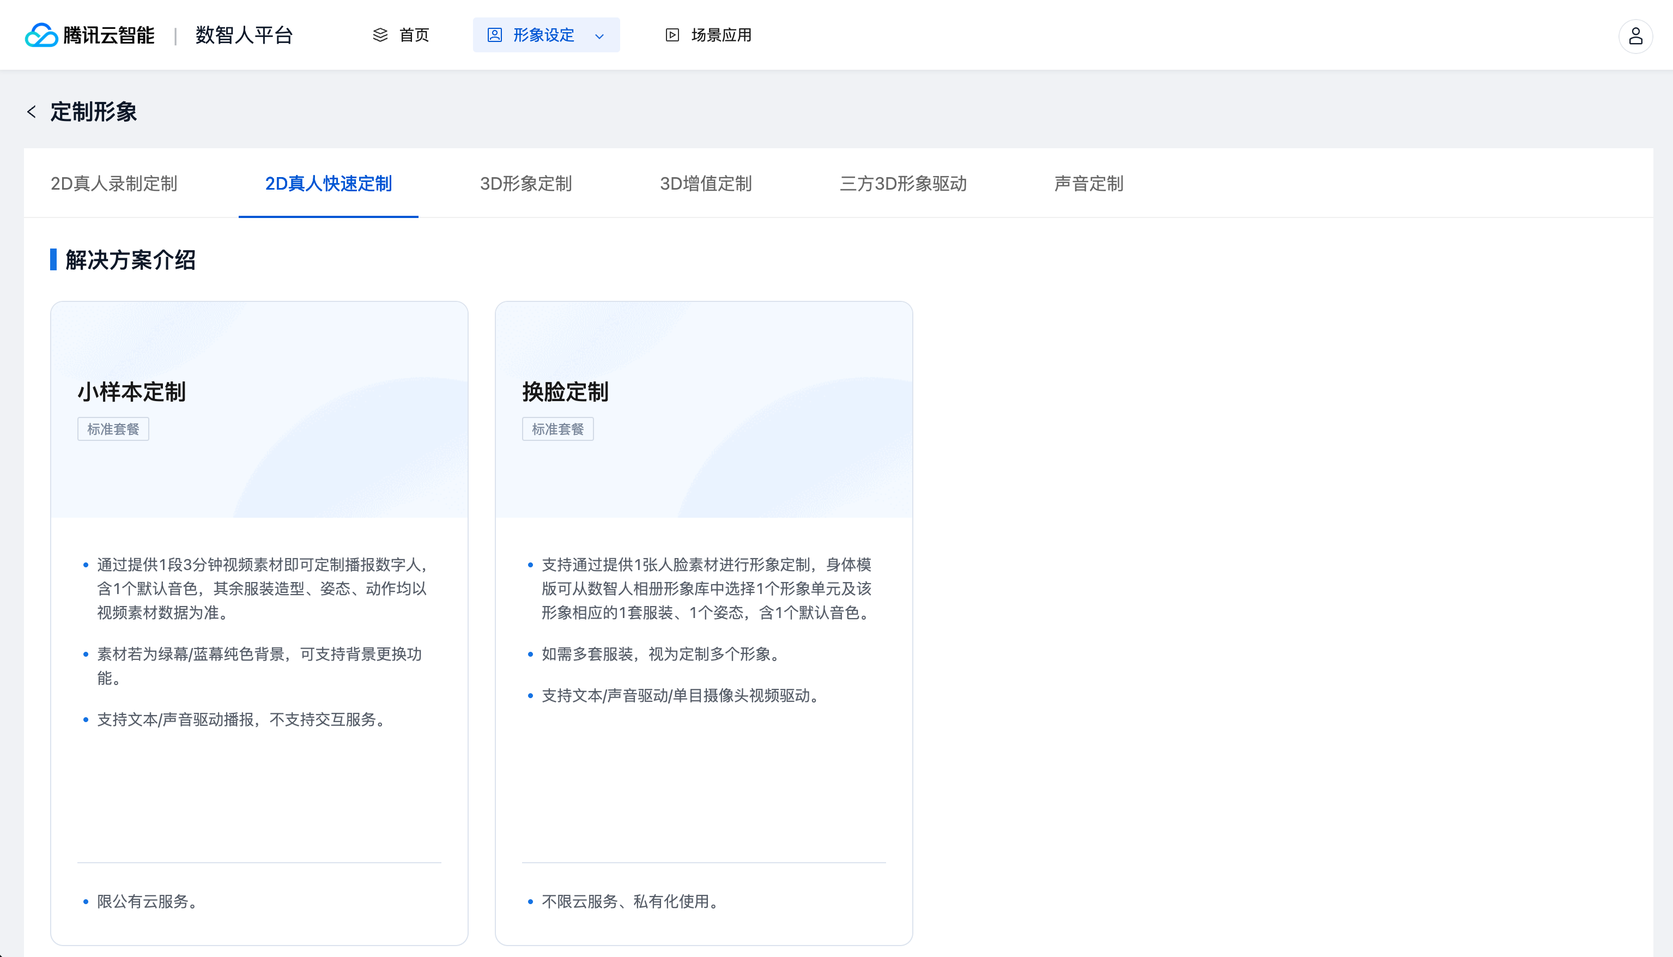Open the user avatar icon
This screenshot has height=957, width=1673.
1635,36
